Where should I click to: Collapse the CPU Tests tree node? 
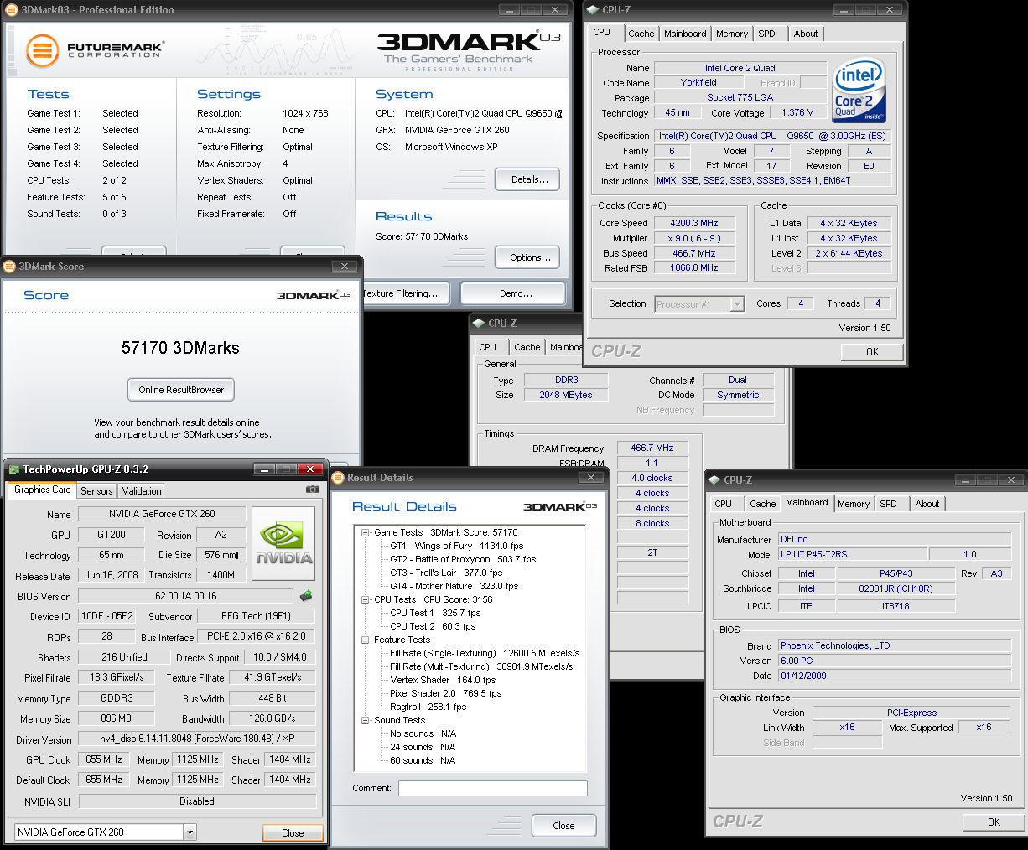pyautogui.click(x=366, y=599)
